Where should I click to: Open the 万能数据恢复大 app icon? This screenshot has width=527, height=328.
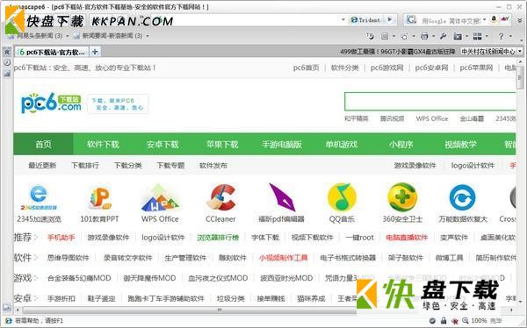(463, 197)
